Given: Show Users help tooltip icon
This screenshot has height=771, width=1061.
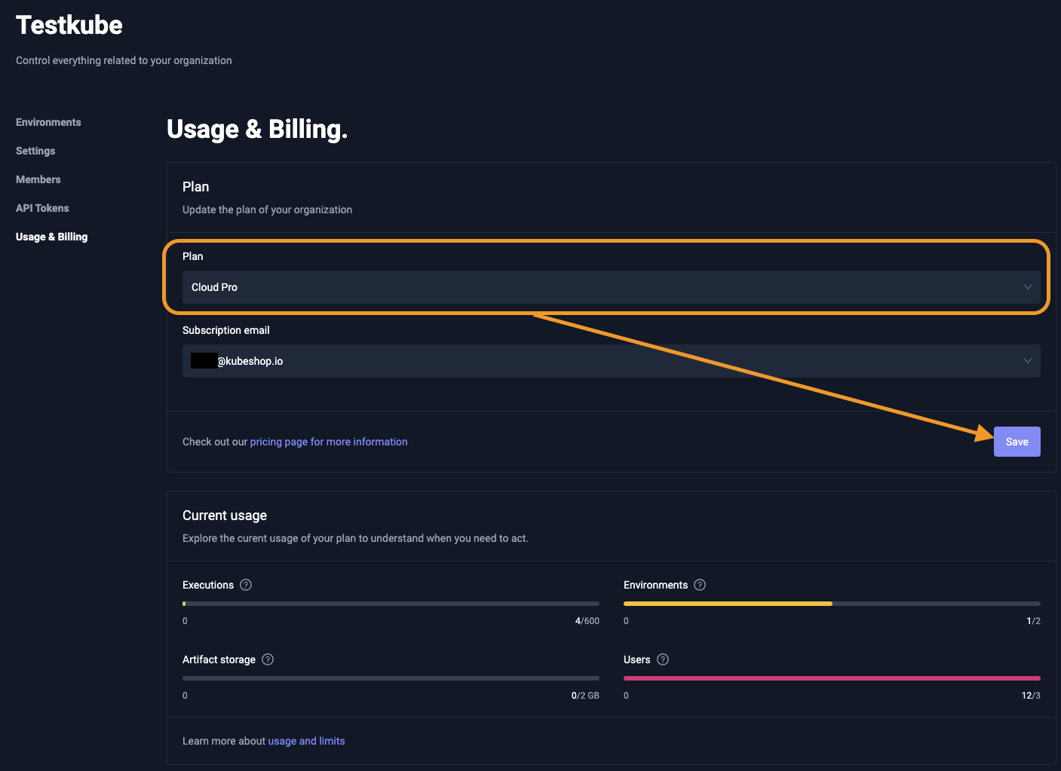Looking at the screenshot, I should (x=663, y=659).
